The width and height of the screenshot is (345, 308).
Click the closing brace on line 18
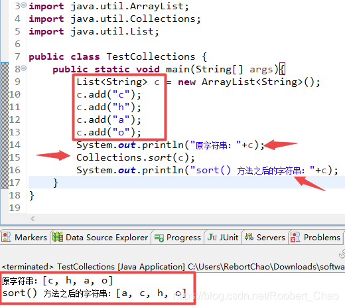(x=32, y=196)
